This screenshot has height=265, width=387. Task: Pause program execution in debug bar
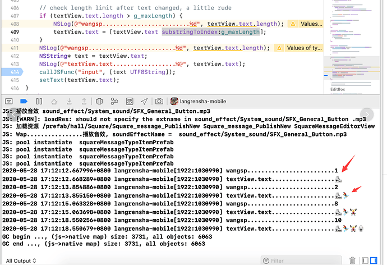(39, 101)
